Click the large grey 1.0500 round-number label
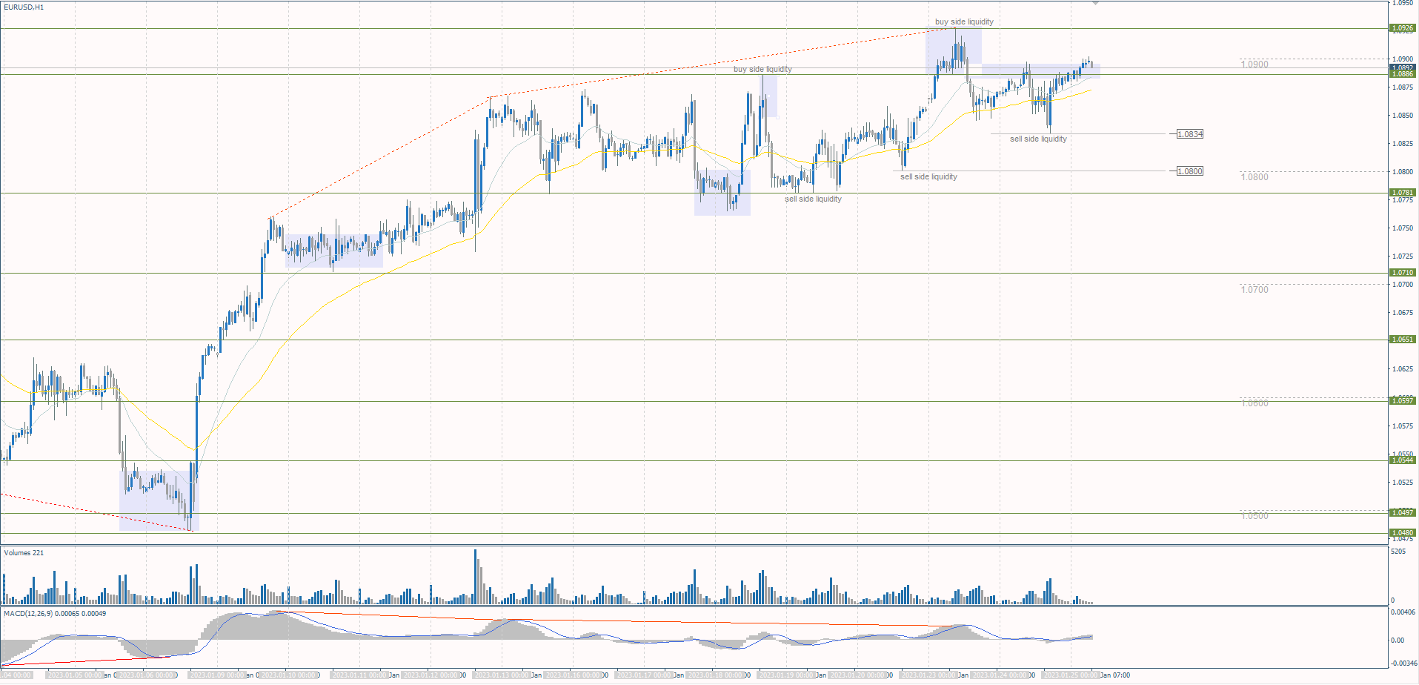Viewport: 1419px width, 685px height. pyautogui.click(x=1254, y=516)
